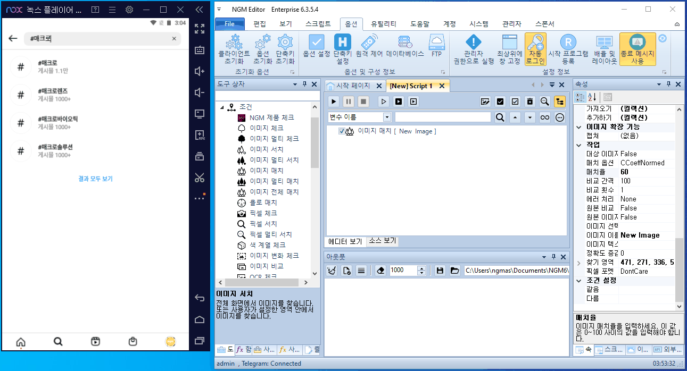Click the search magnifier next to variable field
The width and height of the screenshot is (687, 371).
pos(500,117)
